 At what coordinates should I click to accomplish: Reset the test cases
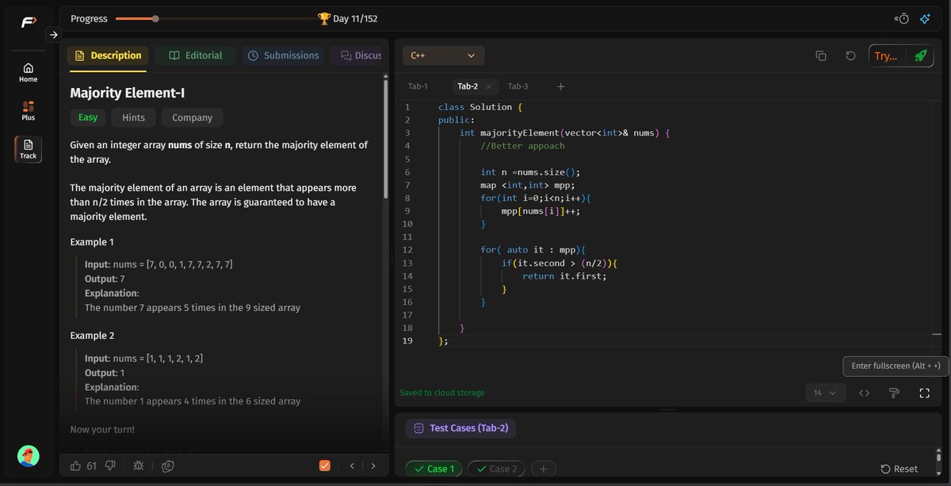pyautogui.click(x=899, y=469)
